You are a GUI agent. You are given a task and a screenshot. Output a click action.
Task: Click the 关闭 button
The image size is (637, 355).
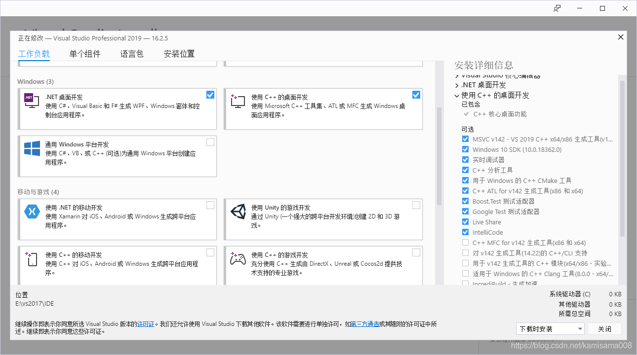pyautogui.click(x=604, y=328)
